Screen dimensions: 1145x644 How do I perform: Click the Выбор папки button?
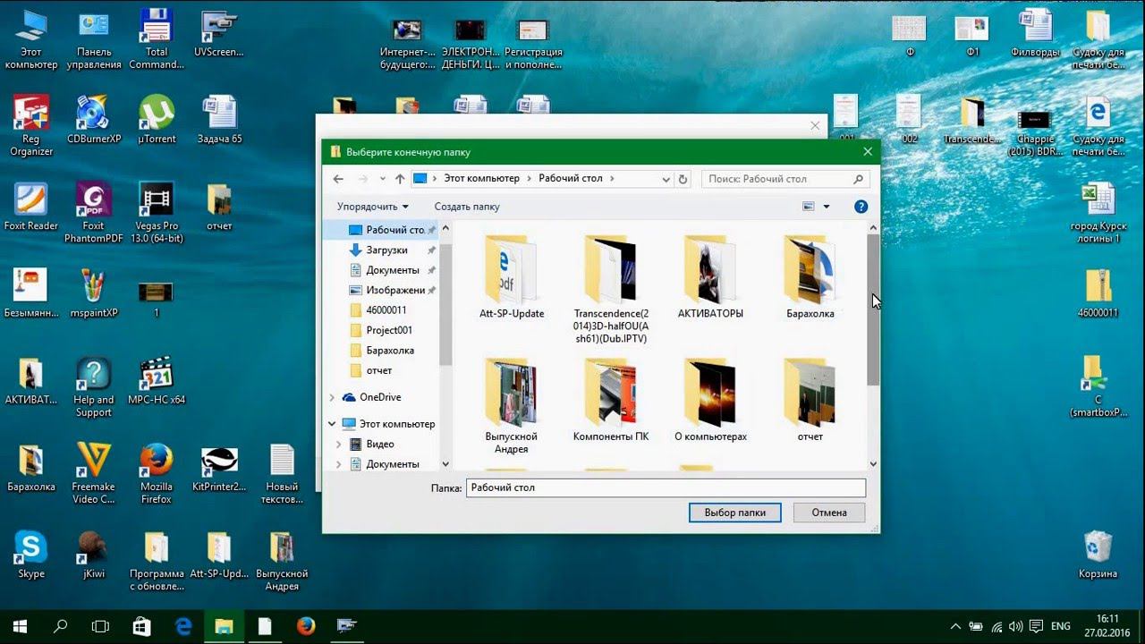pos(735,513)
